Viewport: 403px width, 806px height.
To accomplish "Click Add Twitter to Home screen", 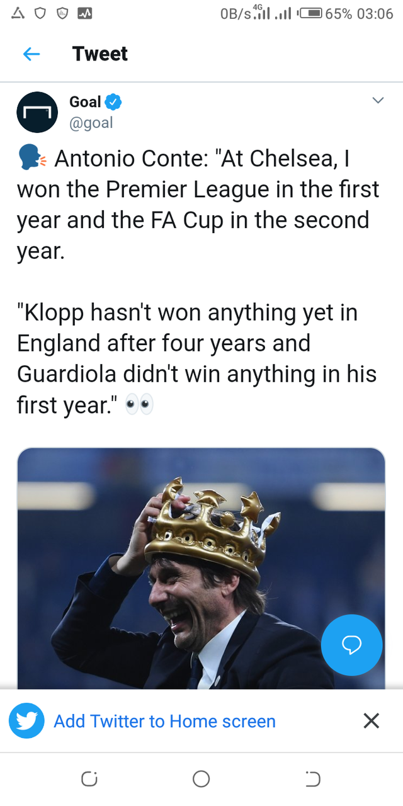I will pos(164,721).
